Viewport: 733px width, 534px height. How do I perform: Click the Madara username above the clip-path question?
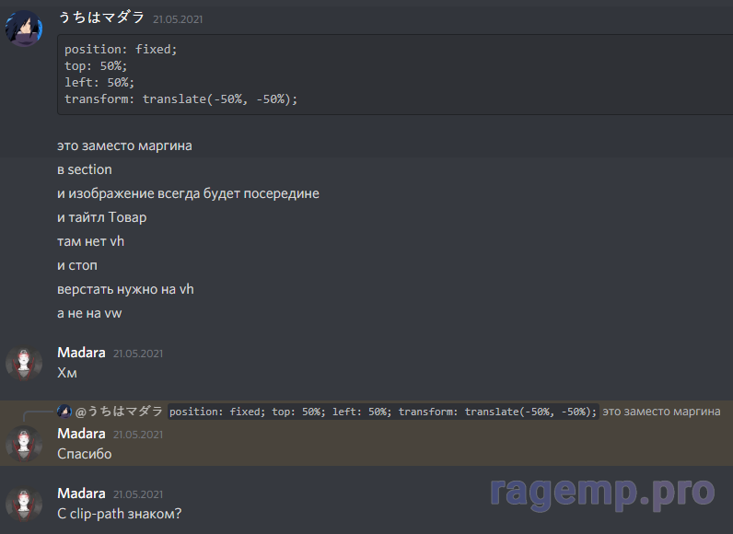(81, 493)
